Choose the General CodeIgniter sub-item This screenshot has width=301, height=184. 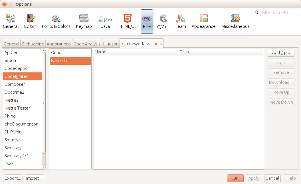click(x=70, y=53)
